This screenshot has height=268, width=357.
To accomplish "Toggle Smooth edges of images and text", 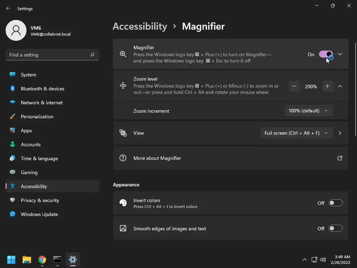I will pos(335,229).
